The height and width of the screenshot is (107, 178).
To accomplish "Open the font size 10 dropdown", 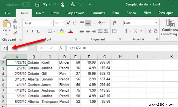I will [x=63, y=23].
